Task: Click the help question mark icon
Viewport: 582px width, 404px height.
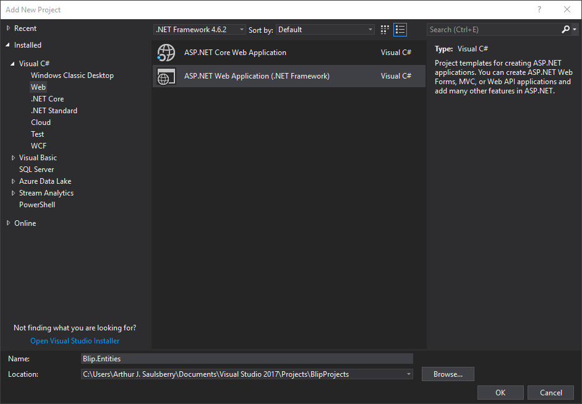Action: [x=539, y=10]
